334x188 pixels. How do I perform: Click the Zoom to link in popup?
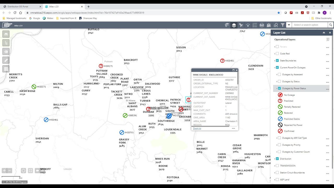(197, 128)
